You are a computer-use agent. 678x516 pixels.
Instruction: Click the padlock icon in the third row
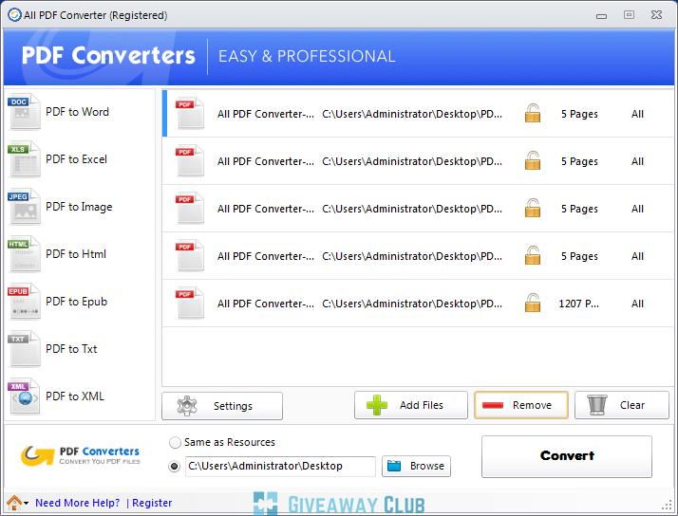pos(533,208)
